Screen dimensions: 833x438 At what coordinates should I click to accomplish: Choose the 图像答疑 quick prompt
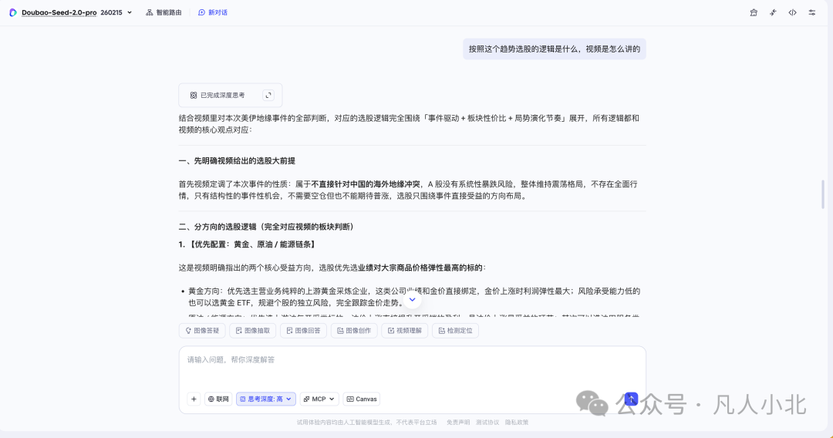coord(202,330)
